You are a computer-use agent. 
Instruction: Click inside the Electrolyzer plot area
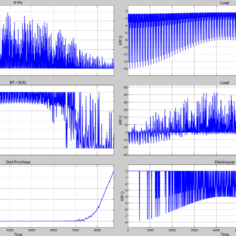pos(182,196)
